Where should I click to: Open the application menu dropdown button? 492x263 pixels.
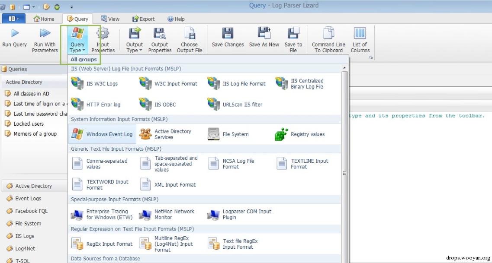[14, 19]
